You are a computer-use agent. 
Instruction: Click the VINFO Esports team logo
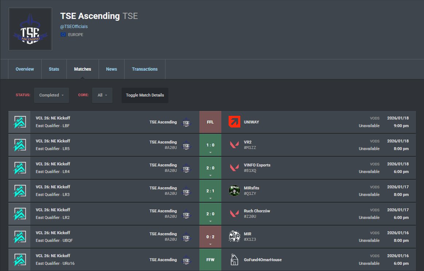234,168
